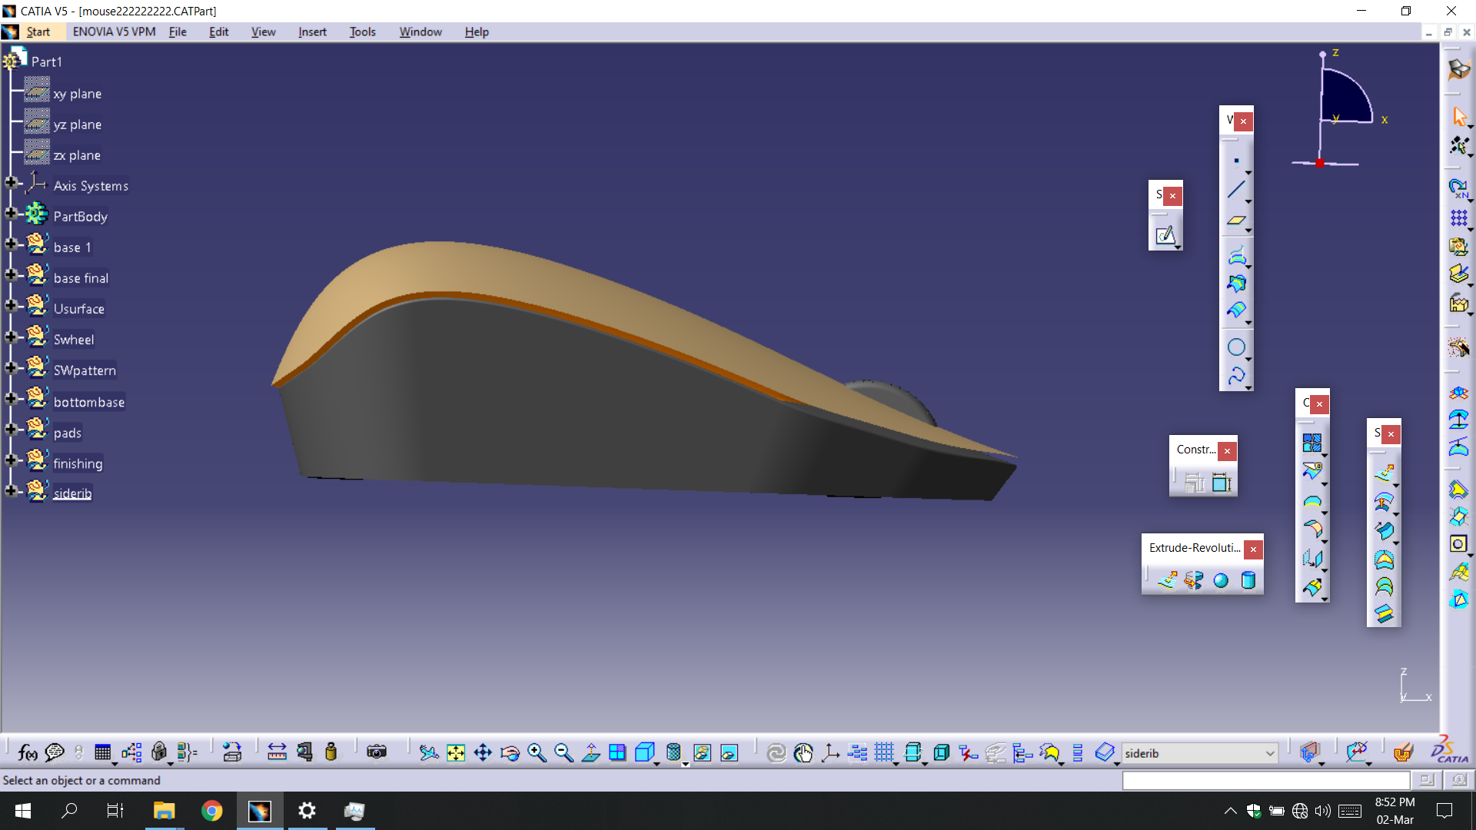Close the Extrude-Revolution toolbar
The image size is (1476, 830).
[1253, 549]
